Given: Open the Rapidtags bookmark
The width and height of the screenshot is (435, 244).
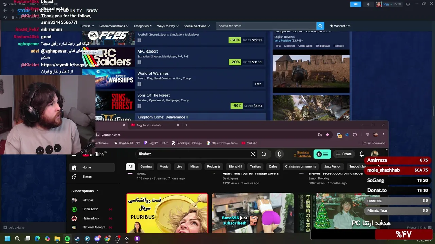Looking at the screenshot, I should pos(187,143).
